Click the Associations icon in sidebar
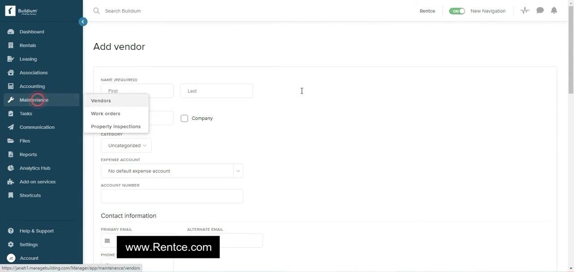The width and height of the screenshot is (574, 272). (x=11, y=73)
